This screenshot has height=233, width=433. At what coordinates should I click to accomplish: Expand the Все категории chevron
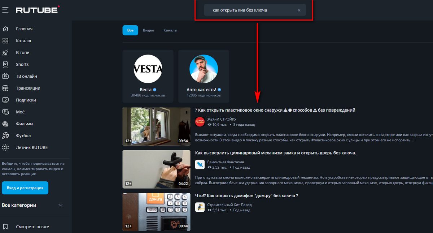[x=61, y=205]
